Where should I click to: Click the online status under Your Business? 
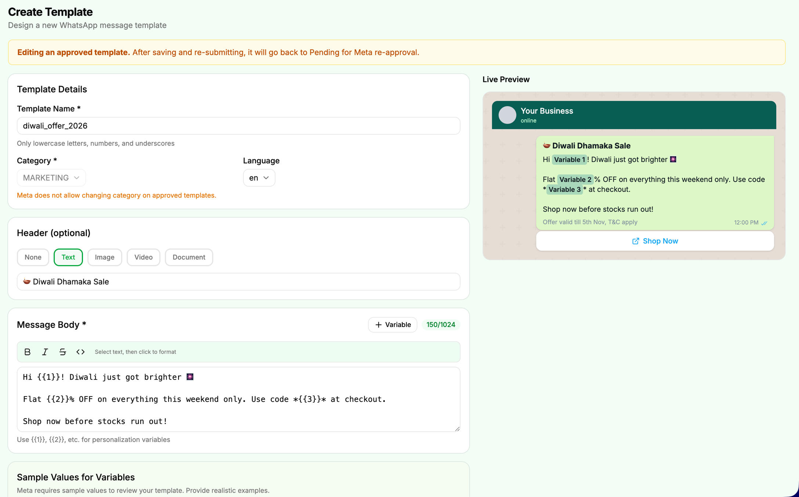[528, 120]
